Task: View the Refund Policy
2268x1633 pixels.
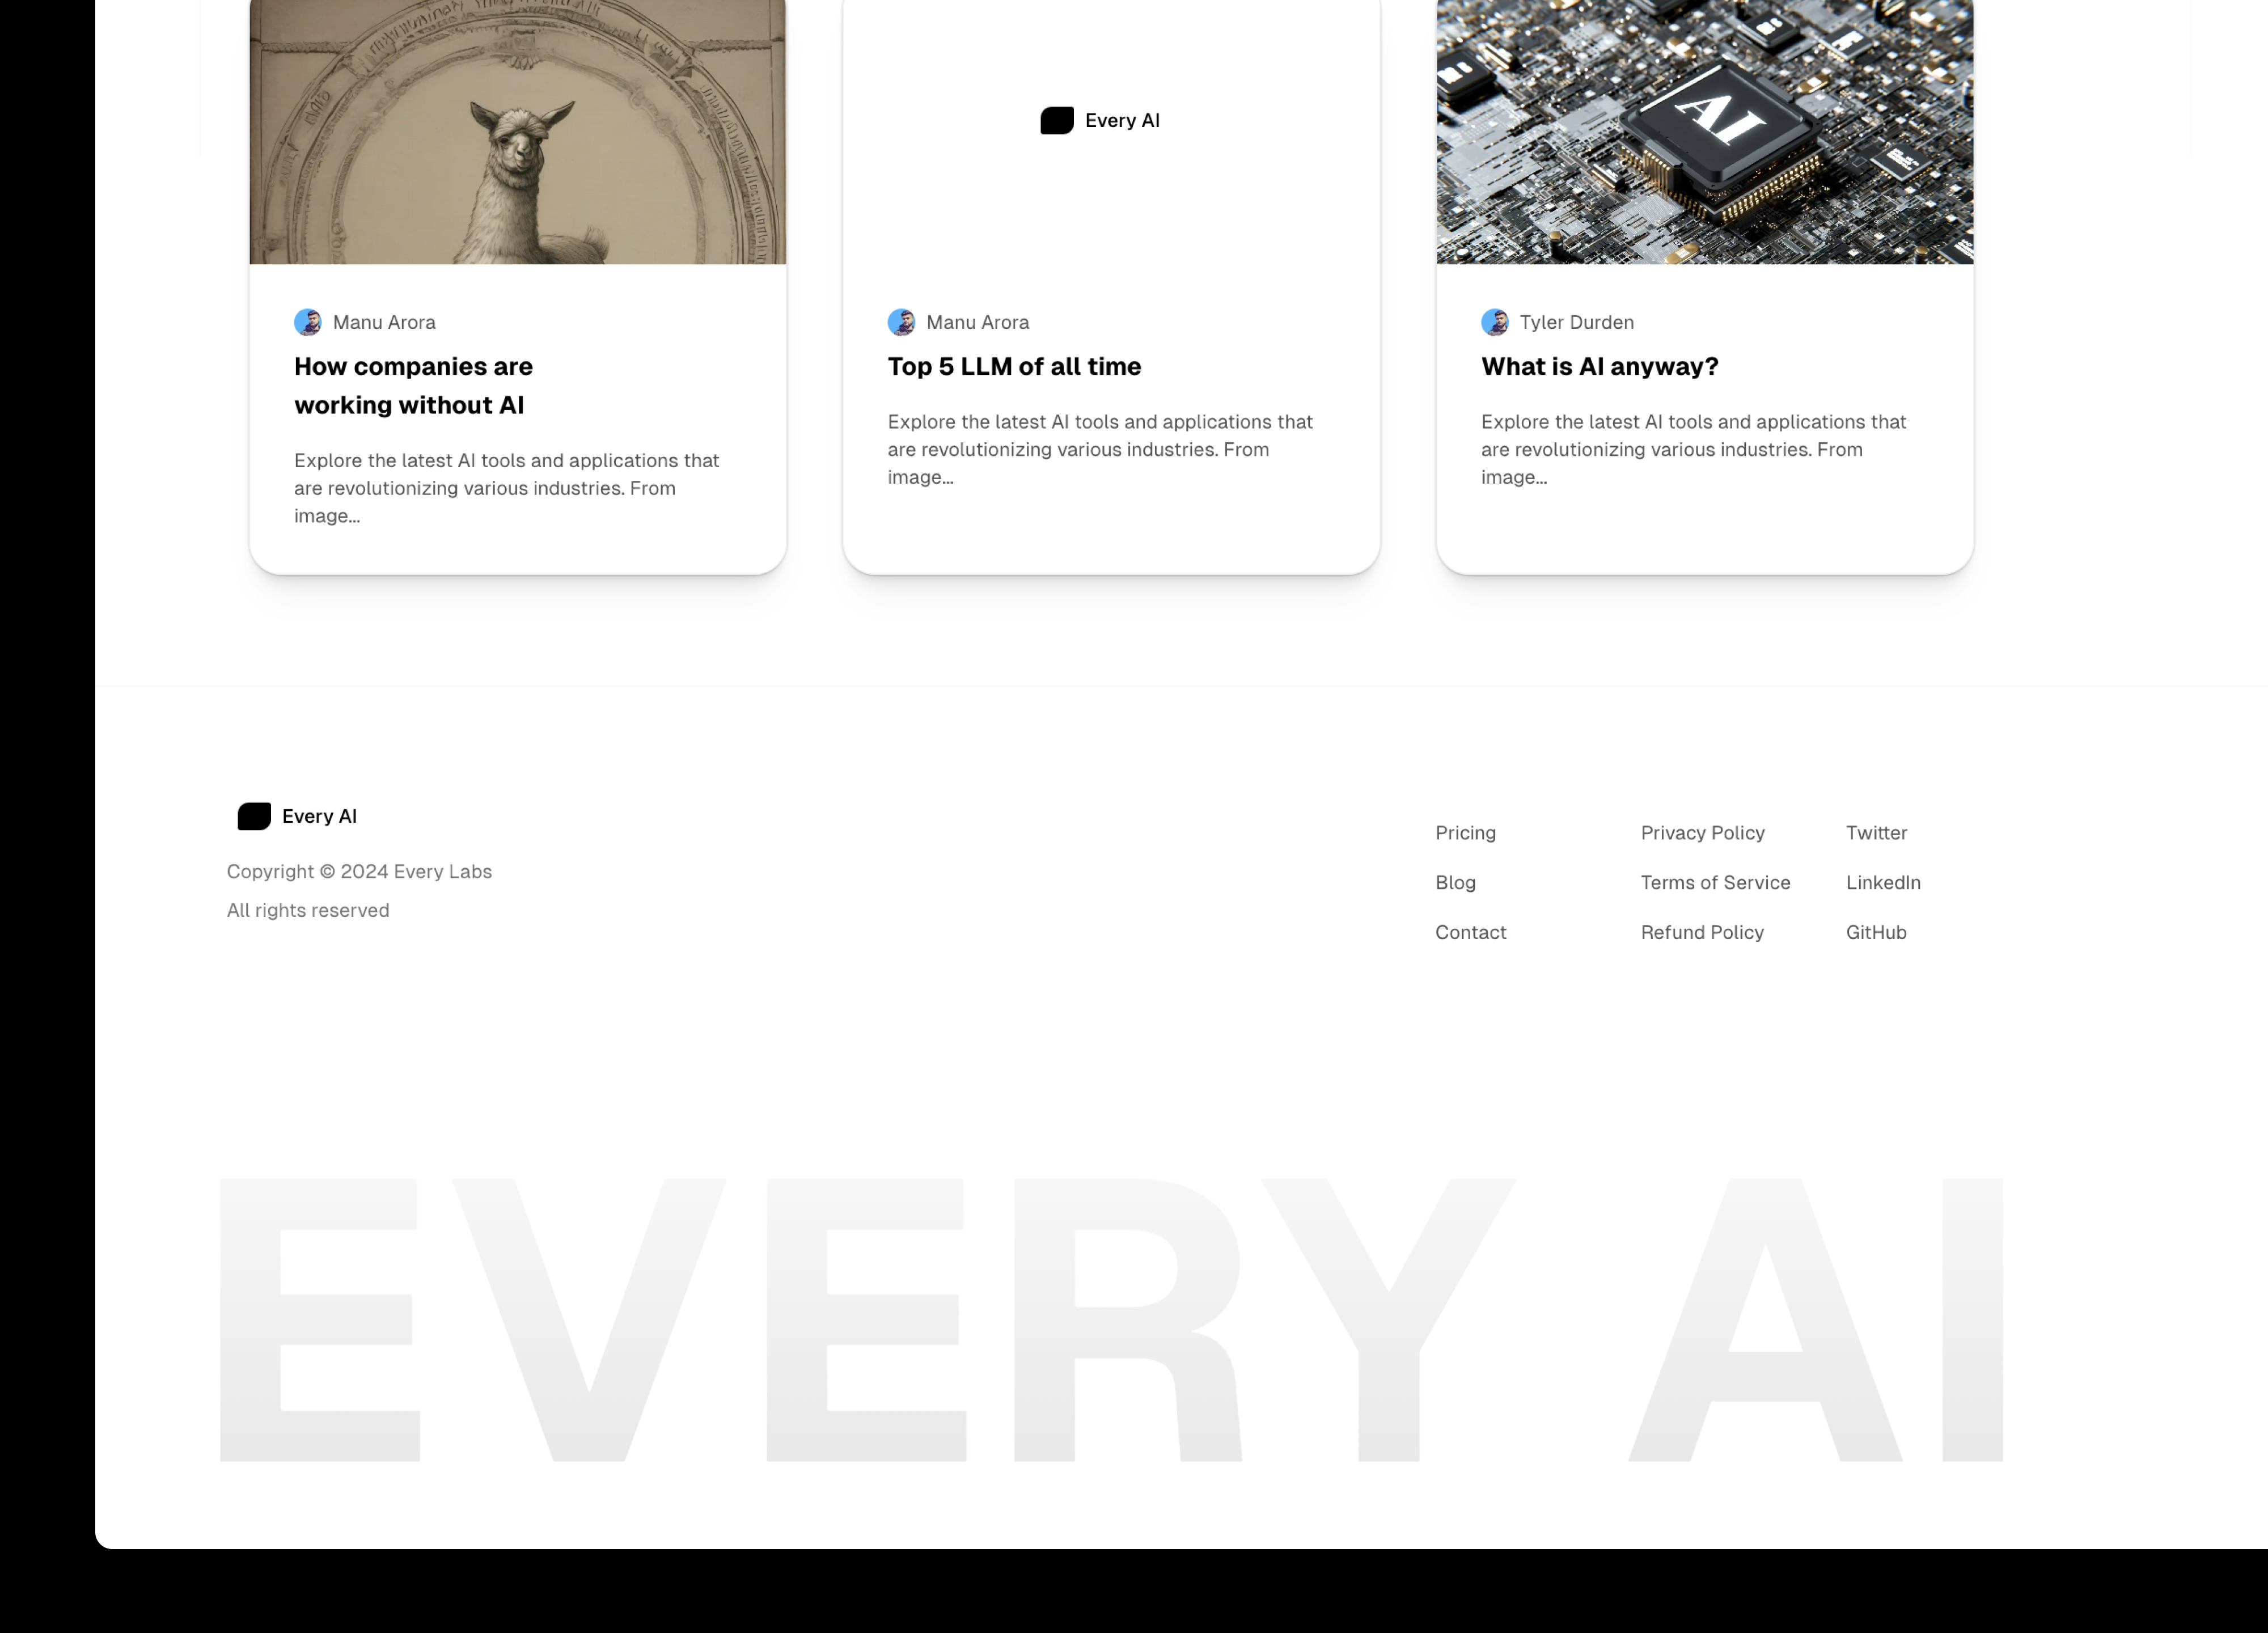Action: (x=1702, y=931)
